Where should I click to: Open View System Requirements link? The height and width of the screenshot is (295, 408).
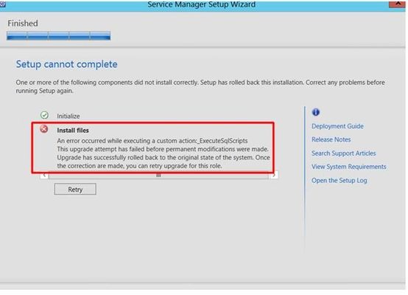349,167
